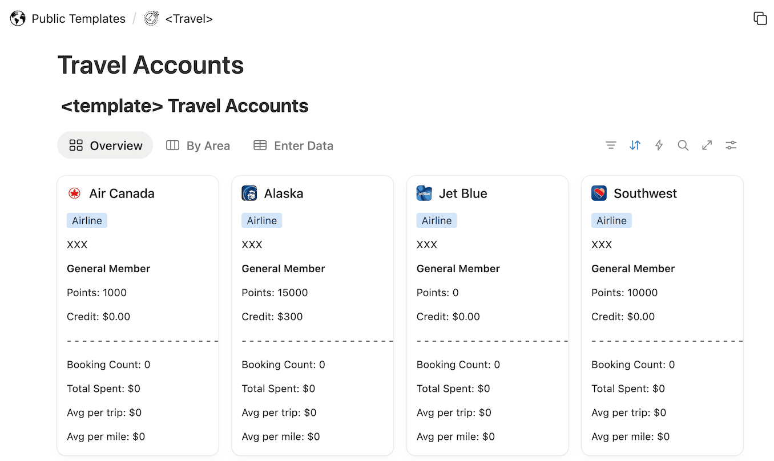Click Total Spent: $0 on Alaska card
Screen dimensions: 774x461
coord(279,389)
